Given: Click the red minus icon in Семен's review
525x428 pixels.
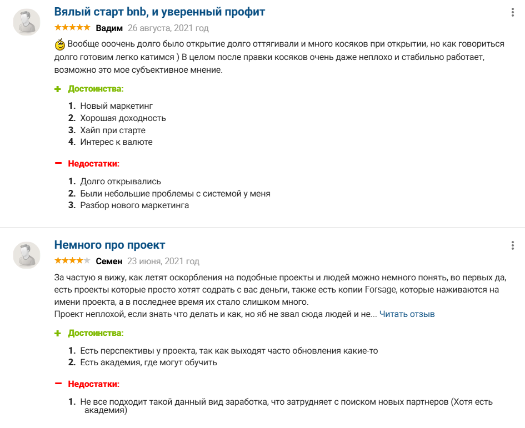Looking at the screenshot, I should (x=58, y=384).
